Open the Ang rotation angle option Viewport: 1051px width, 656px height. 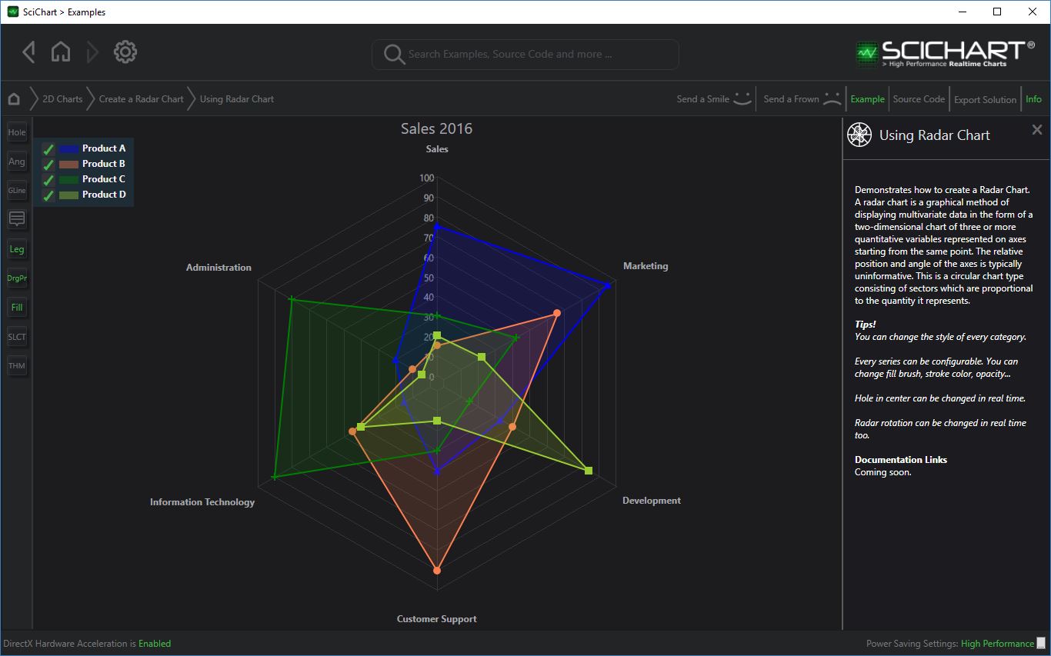tap(17, 162)
